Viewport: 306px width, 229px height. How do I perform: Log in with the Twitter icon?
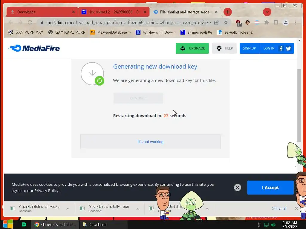click(x=288, y=48)
